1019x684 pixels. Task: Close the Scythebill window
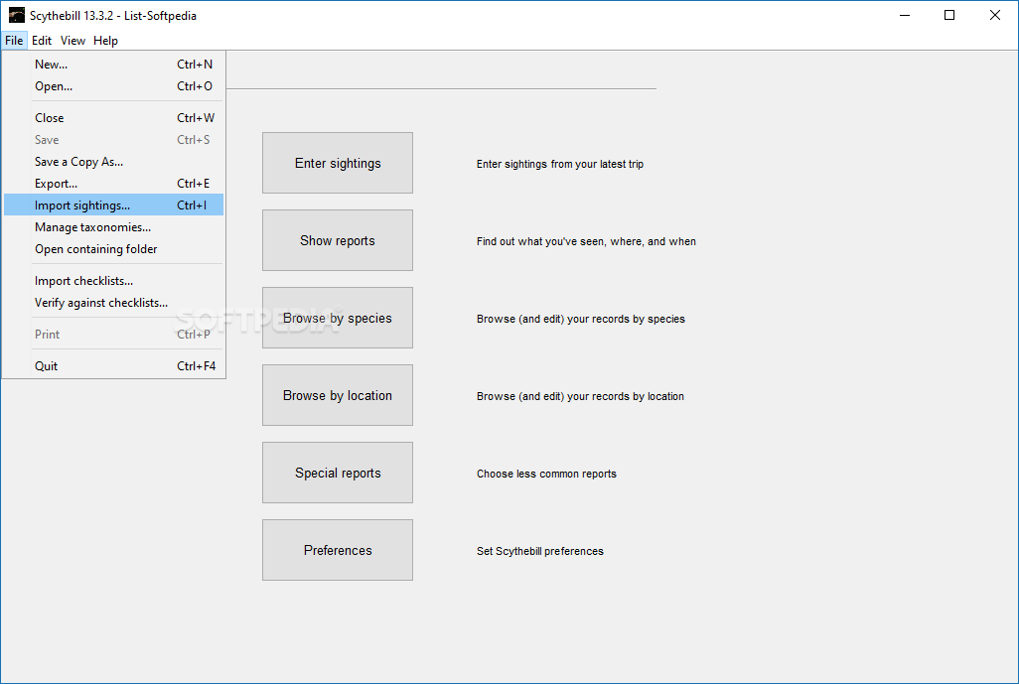click(x=995, y=15)
